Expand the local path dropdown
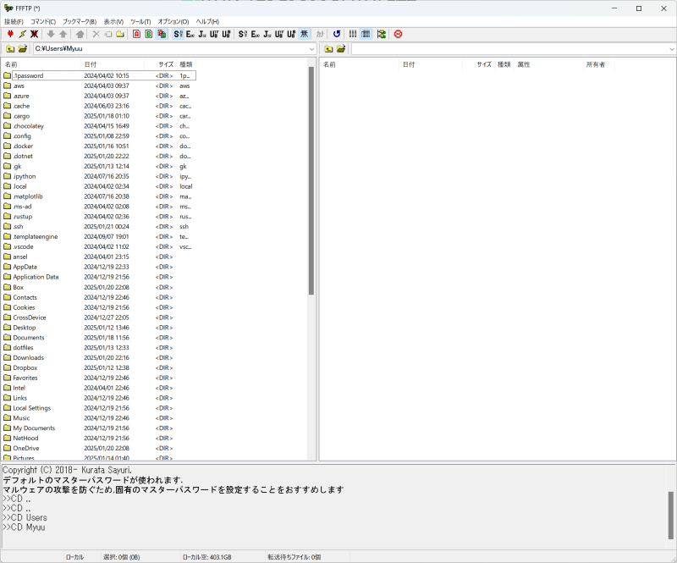The image size is (677, 563). point(311,49)
